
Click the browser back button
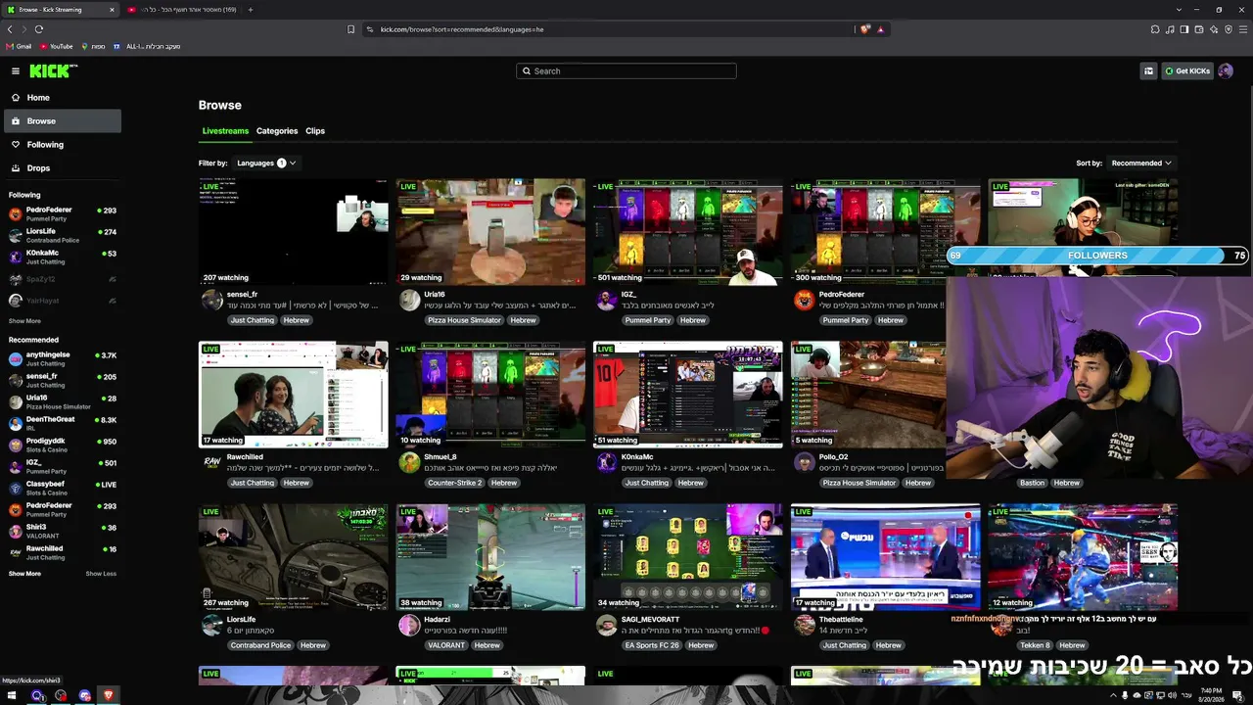10,29
